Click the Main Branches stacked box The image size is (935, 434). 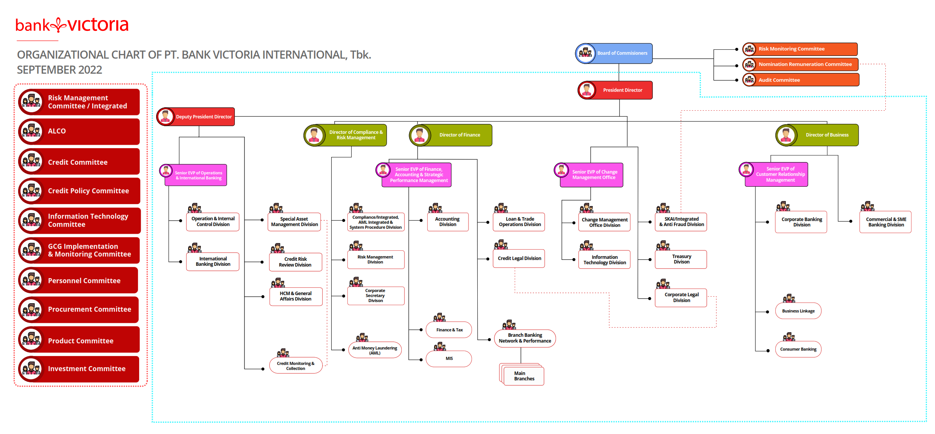click(x=522, y=375)
